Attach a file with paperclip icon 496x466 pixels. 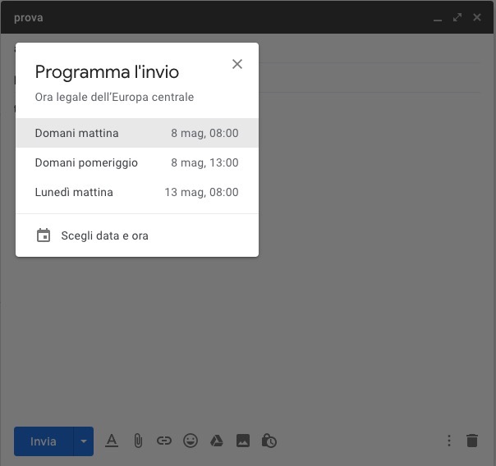tap(138, 441)
